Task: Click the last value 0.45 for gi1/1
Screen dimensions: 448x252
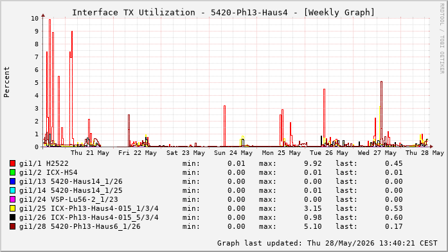Action: pyautogui.click(x=394, y=163)
